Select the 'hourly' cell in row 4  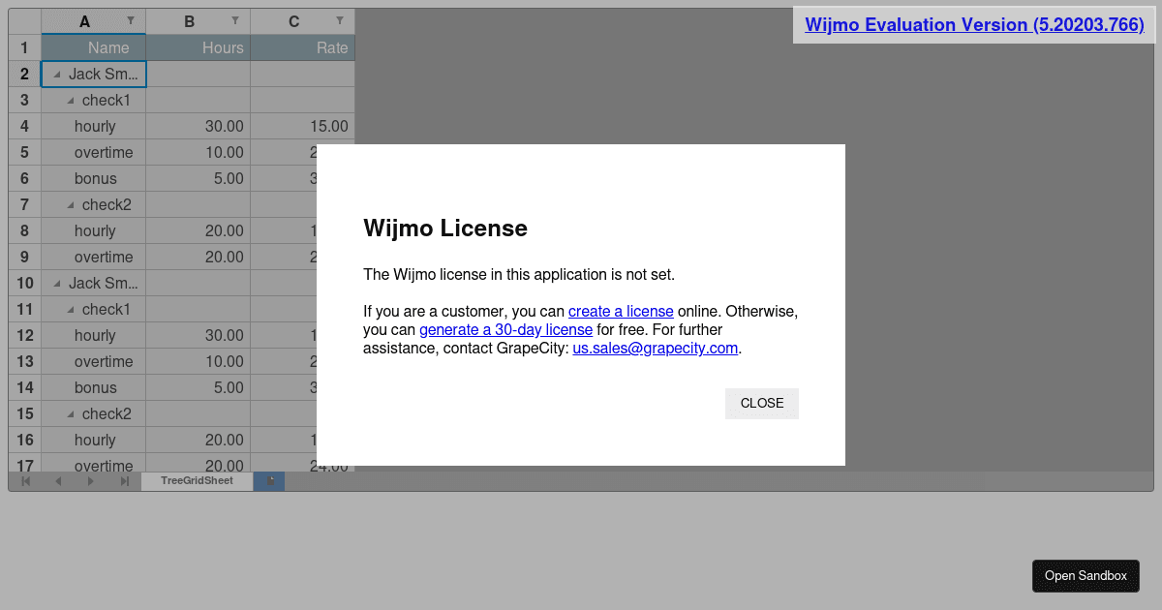pos(94,126)
